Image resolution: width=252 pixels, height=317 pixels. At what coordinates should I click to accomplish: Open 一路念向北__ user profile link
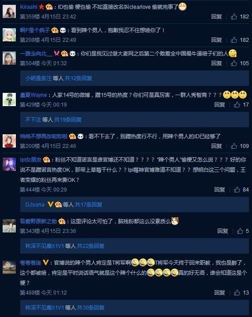pyautogui.click(x=37, y=54)
